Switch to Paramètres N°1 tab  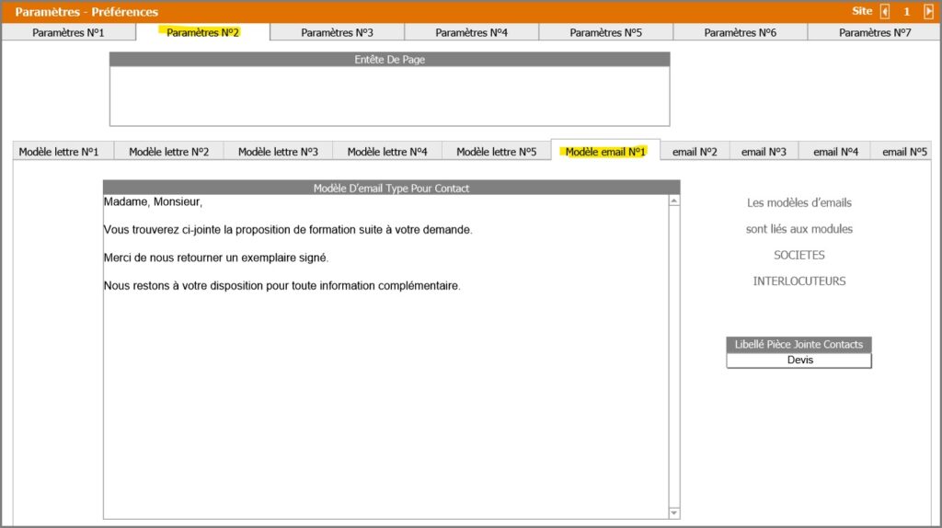tap(68, 32)
